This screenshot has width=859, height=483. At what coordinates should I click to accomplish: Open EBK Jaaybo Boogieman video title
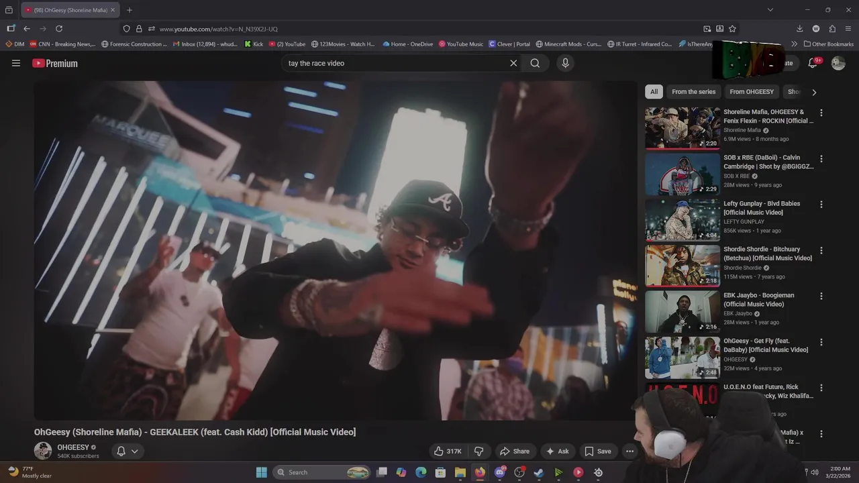pyautogui.click(x=759, y=300)
